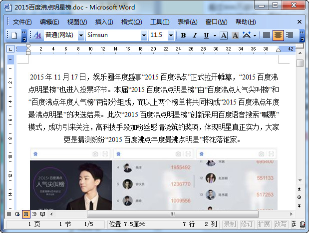Click 位置 7.5厘米 in the status bar
The image size is (309, 233).
click(127, 224)
